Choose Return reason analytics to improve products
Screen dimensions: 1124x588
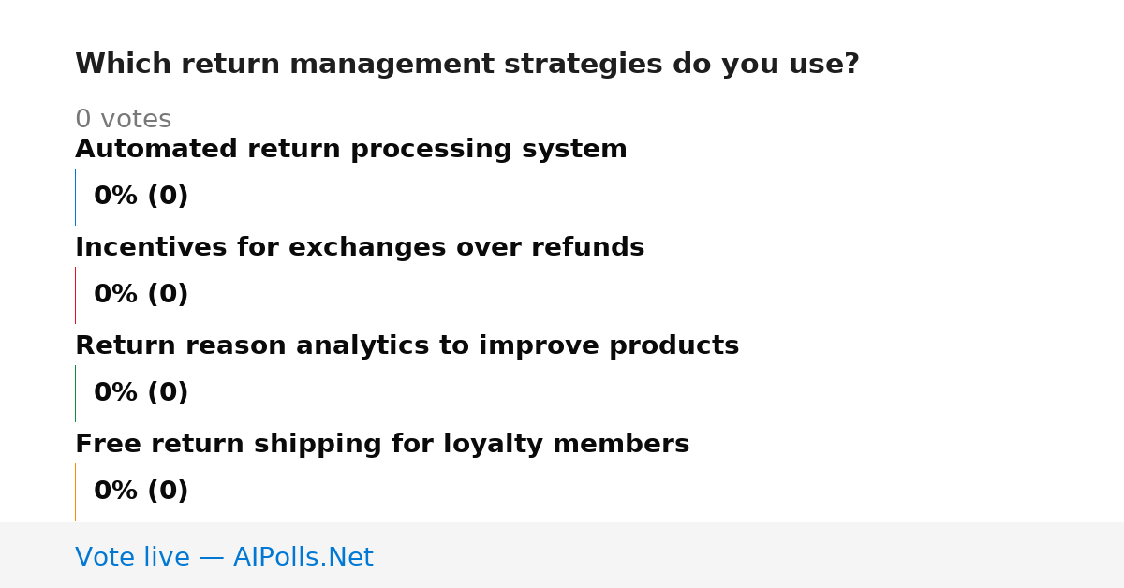tap(407, 346)
